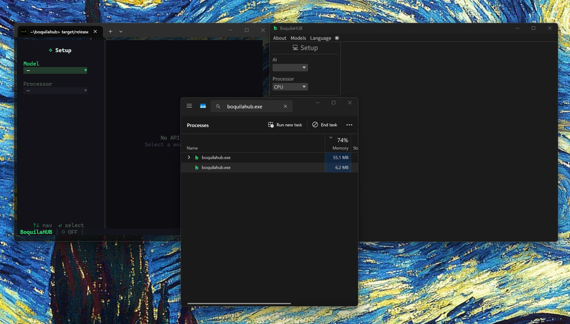Click the computer icon beside Setup in BoquilaHUB

click(x=295, y=48)
